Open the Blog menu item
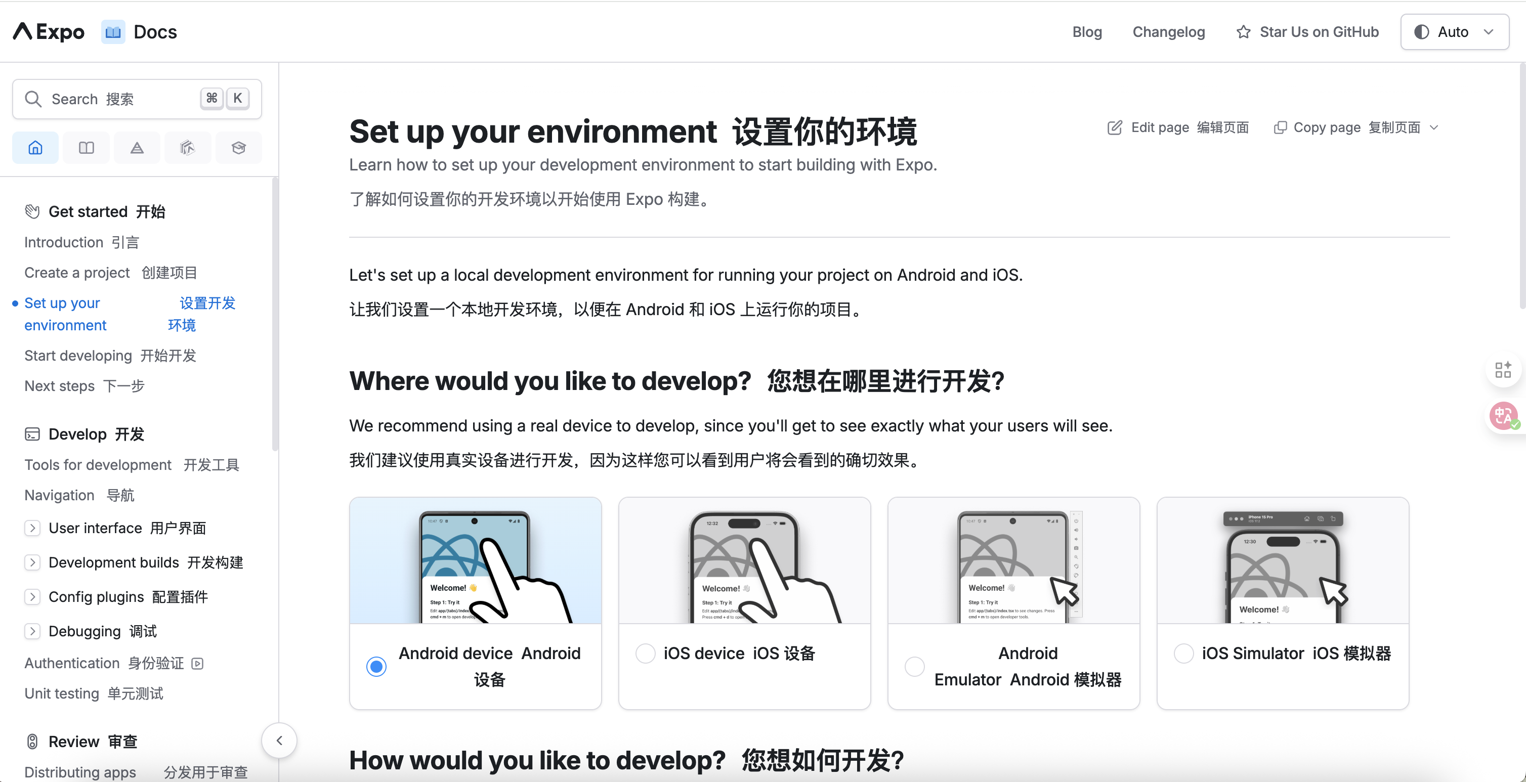 click(1087, 31)
